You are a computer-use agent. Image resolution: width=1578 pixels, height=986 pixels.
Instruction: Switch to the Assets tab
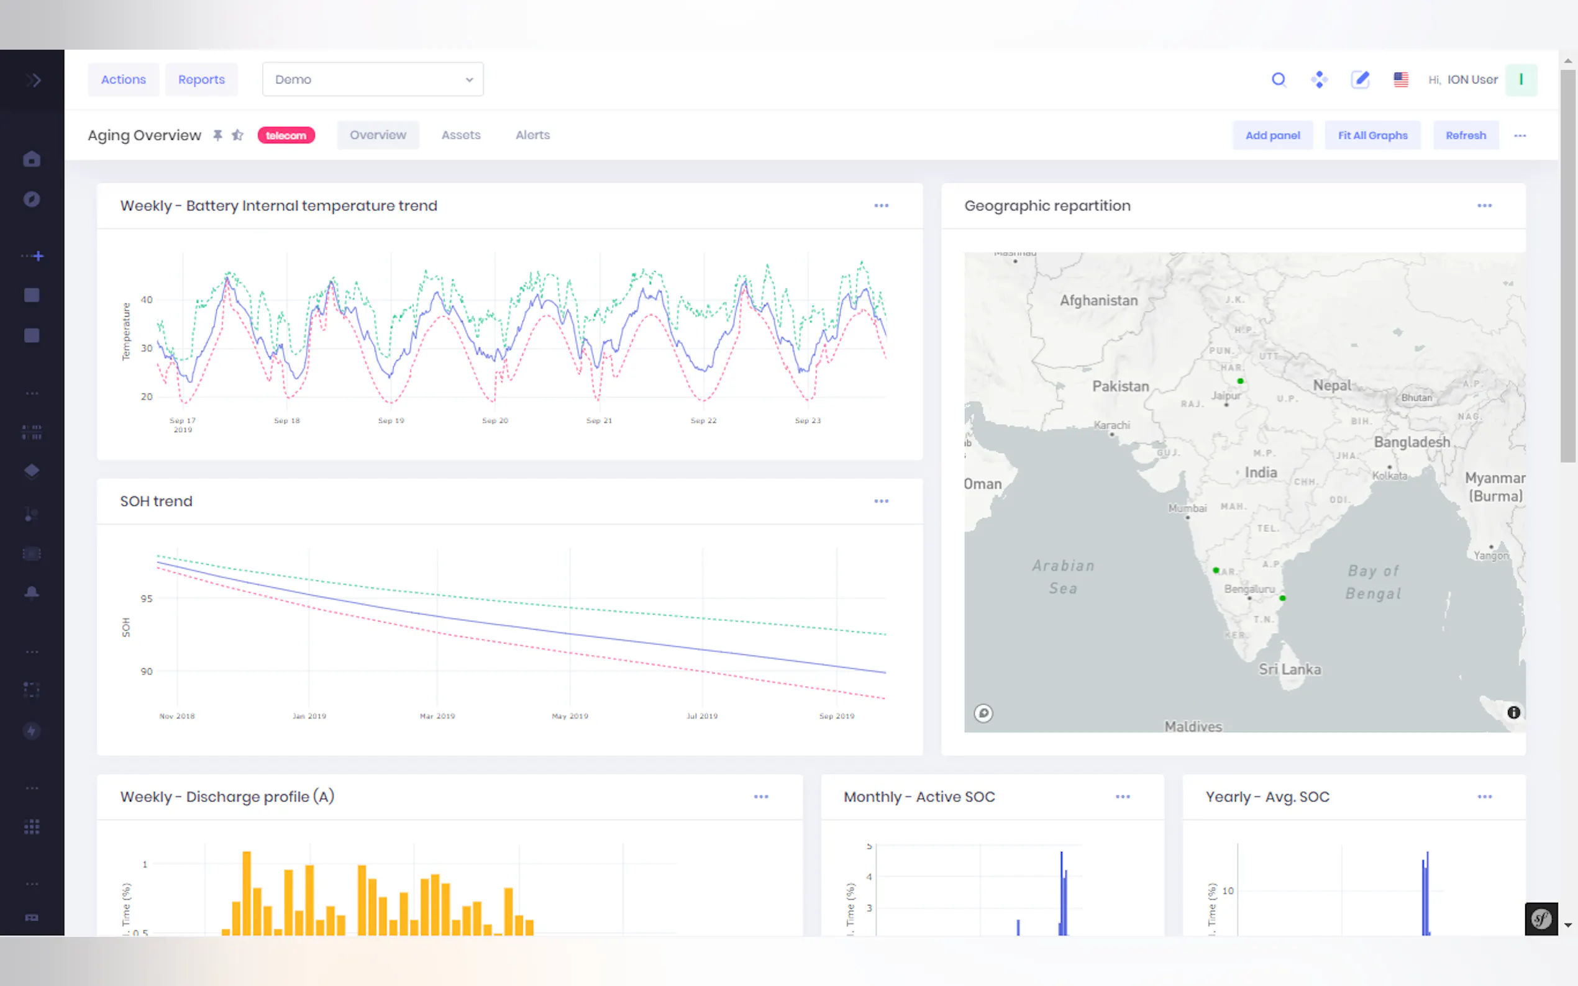(460, 135)
